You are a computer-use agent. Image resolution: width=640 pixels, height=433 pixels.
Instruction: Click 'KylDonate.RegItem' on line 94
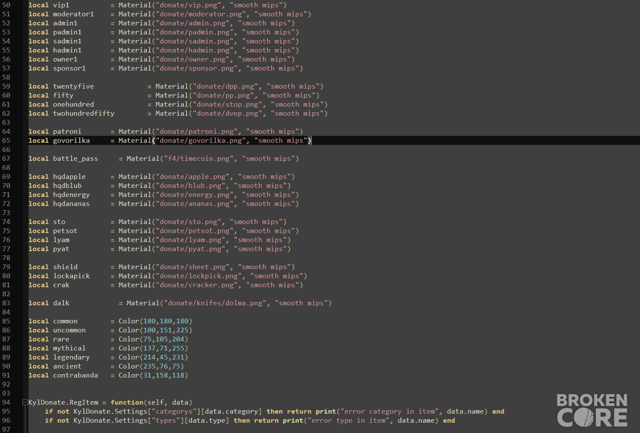(x=63, y=402)
